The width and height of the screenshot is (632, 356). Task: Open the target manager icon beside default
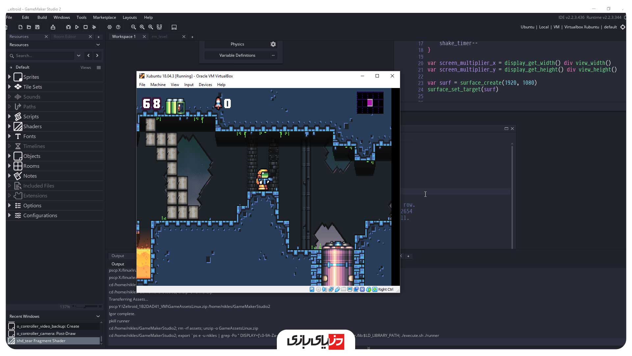tap(622, 27)
